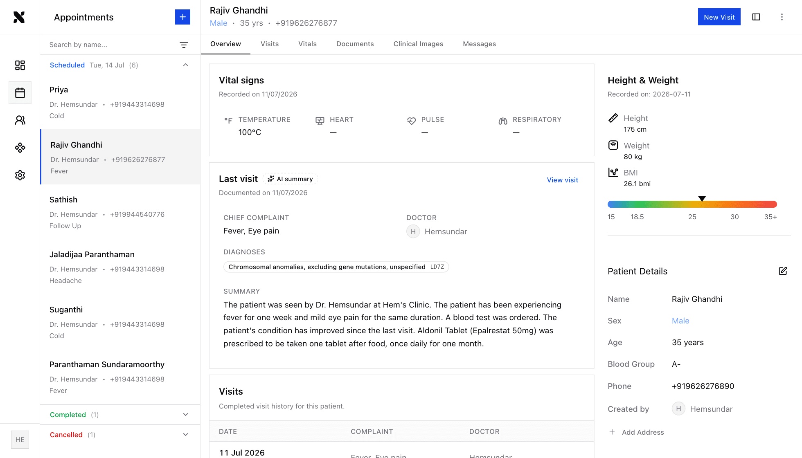The image size is (802, 458).
Task: Click phone number +919626276890
Action: pos(703,386)
